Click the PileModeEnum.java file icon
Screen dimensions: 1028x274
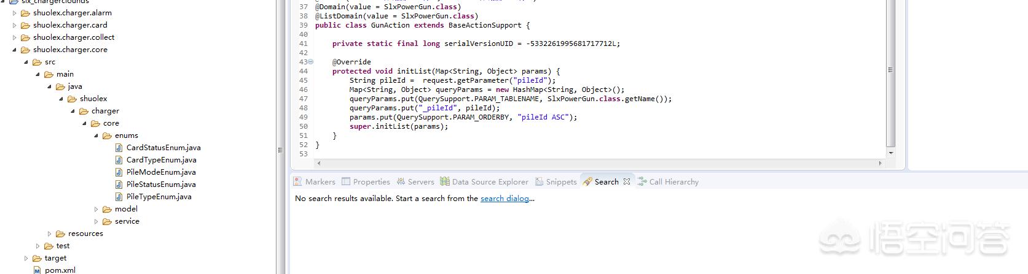click(x=119, y=172)
